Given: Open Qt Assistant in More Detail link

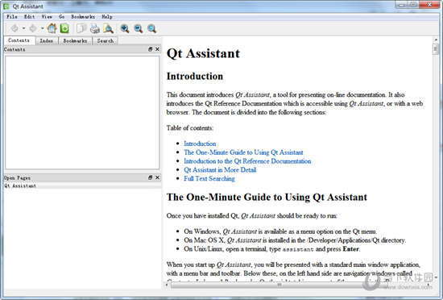Looking at the screenshot, I should click(x=220, y=170).
